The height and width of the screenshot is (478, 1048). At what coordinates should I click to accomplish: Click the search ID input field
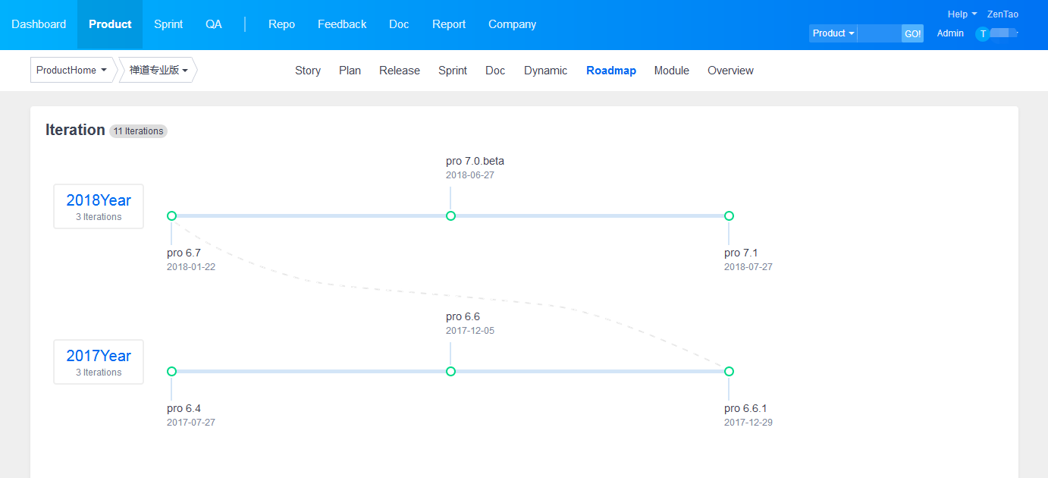pos(879,33)
